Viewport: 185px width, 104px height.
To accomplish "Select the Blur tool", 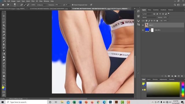I will point(4,57).
